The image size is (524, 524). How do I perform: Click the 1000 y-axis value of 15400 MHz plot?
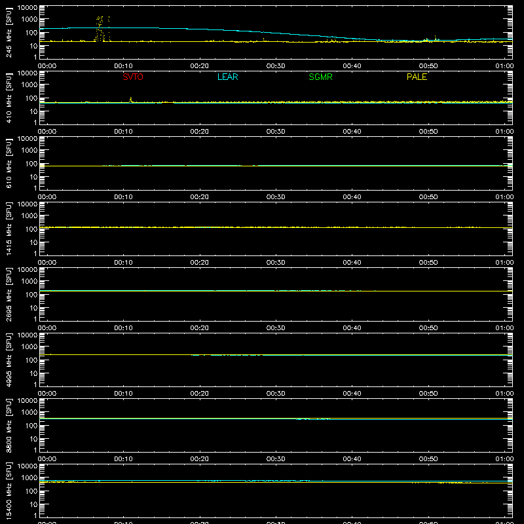click(x=29, y=478)
